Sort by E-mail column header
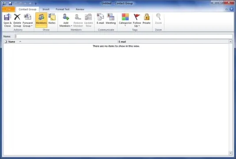Image resolution: width=236 pixels, height=159 pixels. pyautogui.click(x=173, y=42)
